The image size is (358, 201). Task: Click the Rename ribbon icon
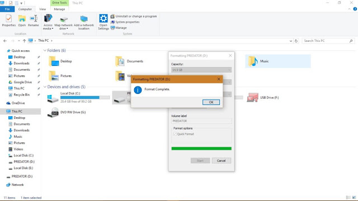pos(34,21)
